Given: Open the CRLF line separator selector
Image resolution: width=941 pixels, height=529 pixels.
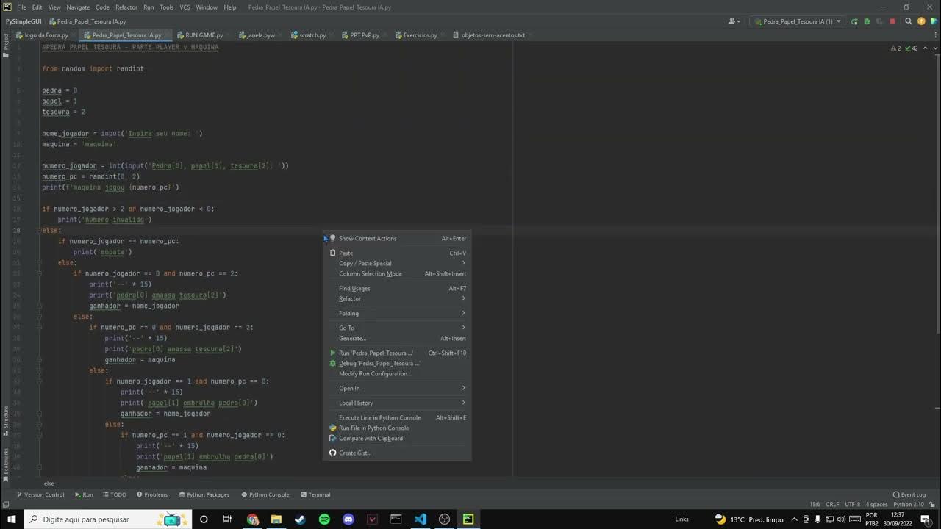Looking at the screenshot, I should pos(832,505).
